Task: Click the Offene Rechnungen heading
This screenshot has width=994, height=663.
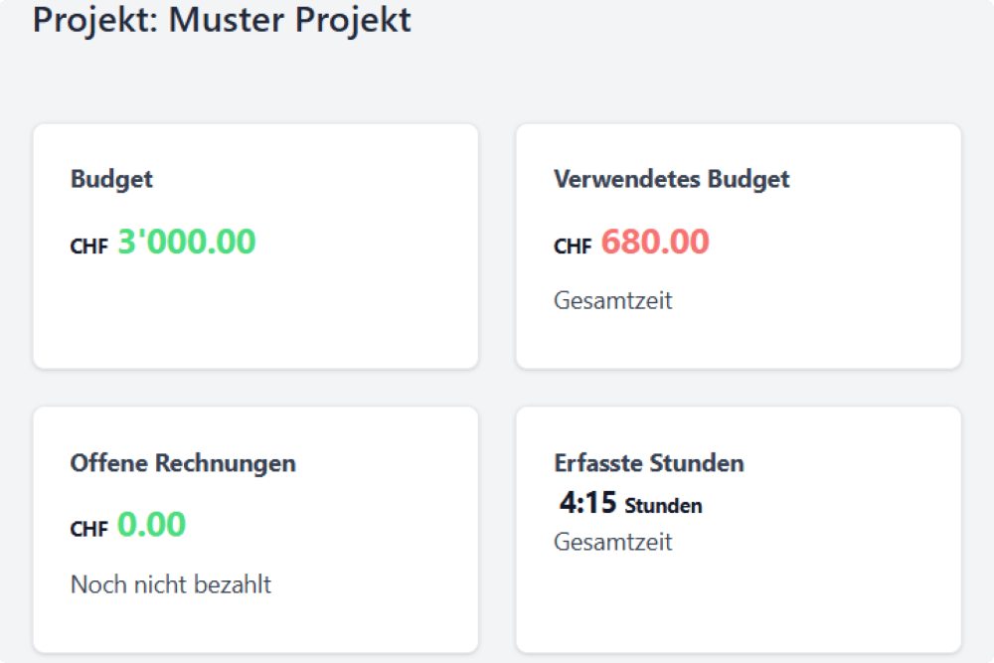Action: tap(182, 463)
